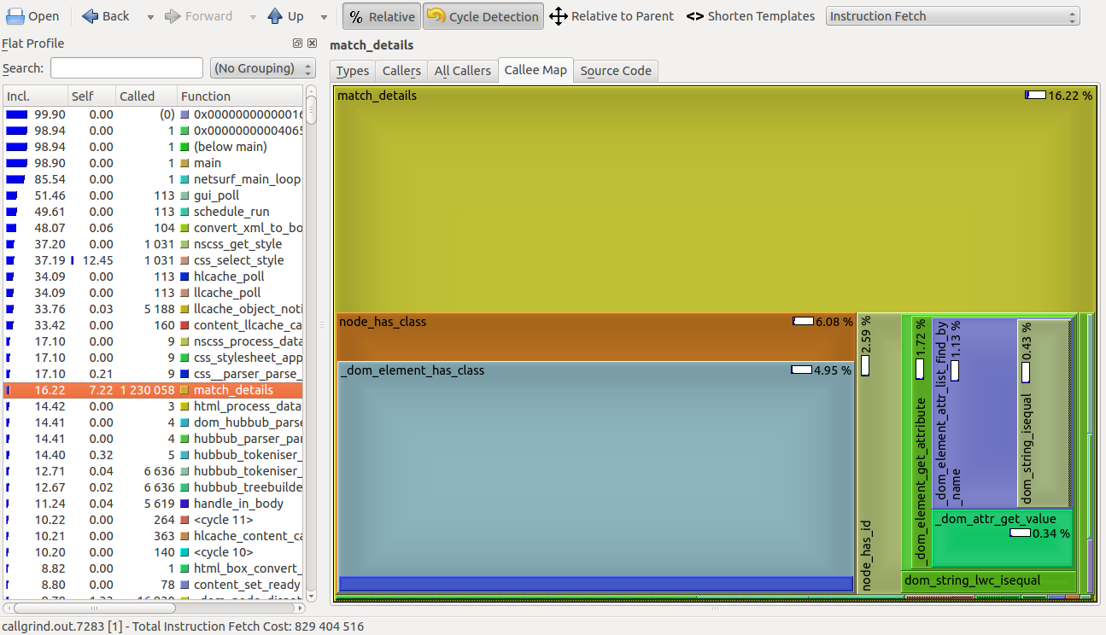
Task: Click the _dom_element_attr_list_find_by_name block
Action: tap(974, 412)
